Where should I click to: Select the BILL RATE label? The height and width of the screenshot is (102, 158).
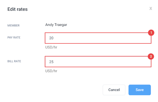click(x=14, y=61)
